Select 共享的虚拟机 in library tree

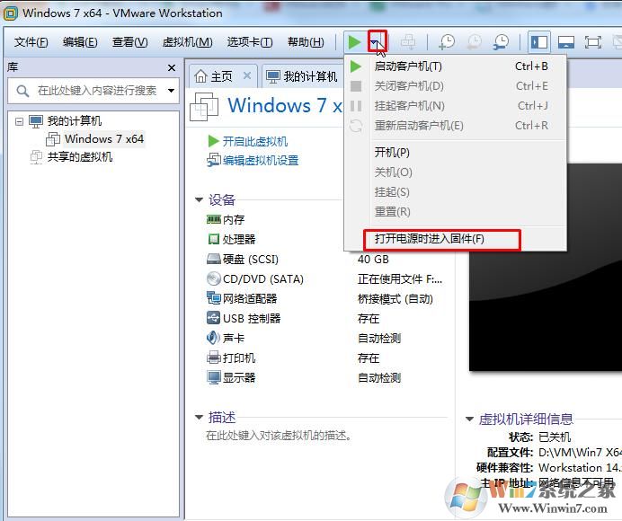pos(80,157)
